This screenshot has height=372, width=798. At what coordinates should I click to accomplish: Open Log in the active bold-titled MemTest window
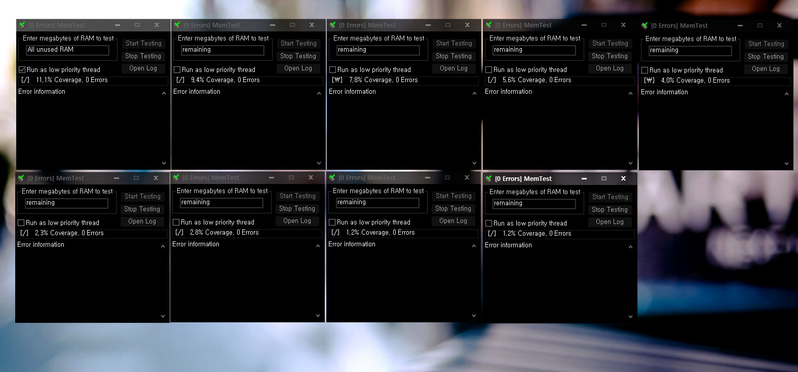click(610, 222)
